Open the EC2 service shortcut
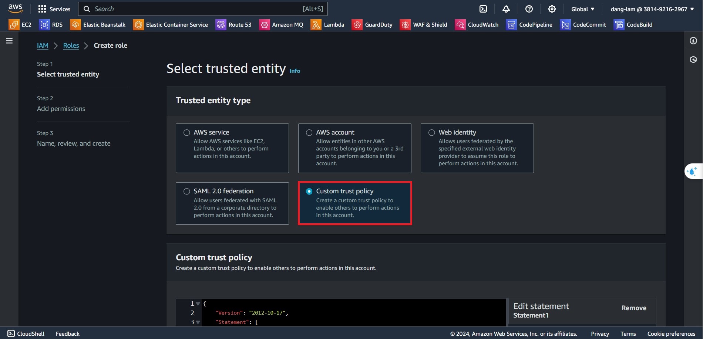The image size is (703, 339). pos(20,25)
